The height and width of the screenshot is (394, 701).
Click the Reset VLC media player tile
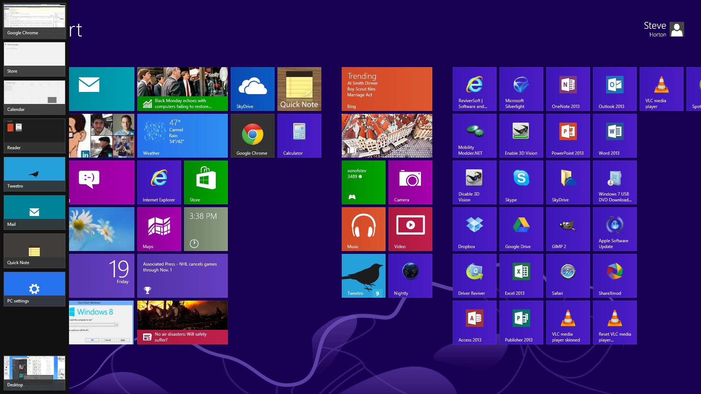[x=615, y=322]
